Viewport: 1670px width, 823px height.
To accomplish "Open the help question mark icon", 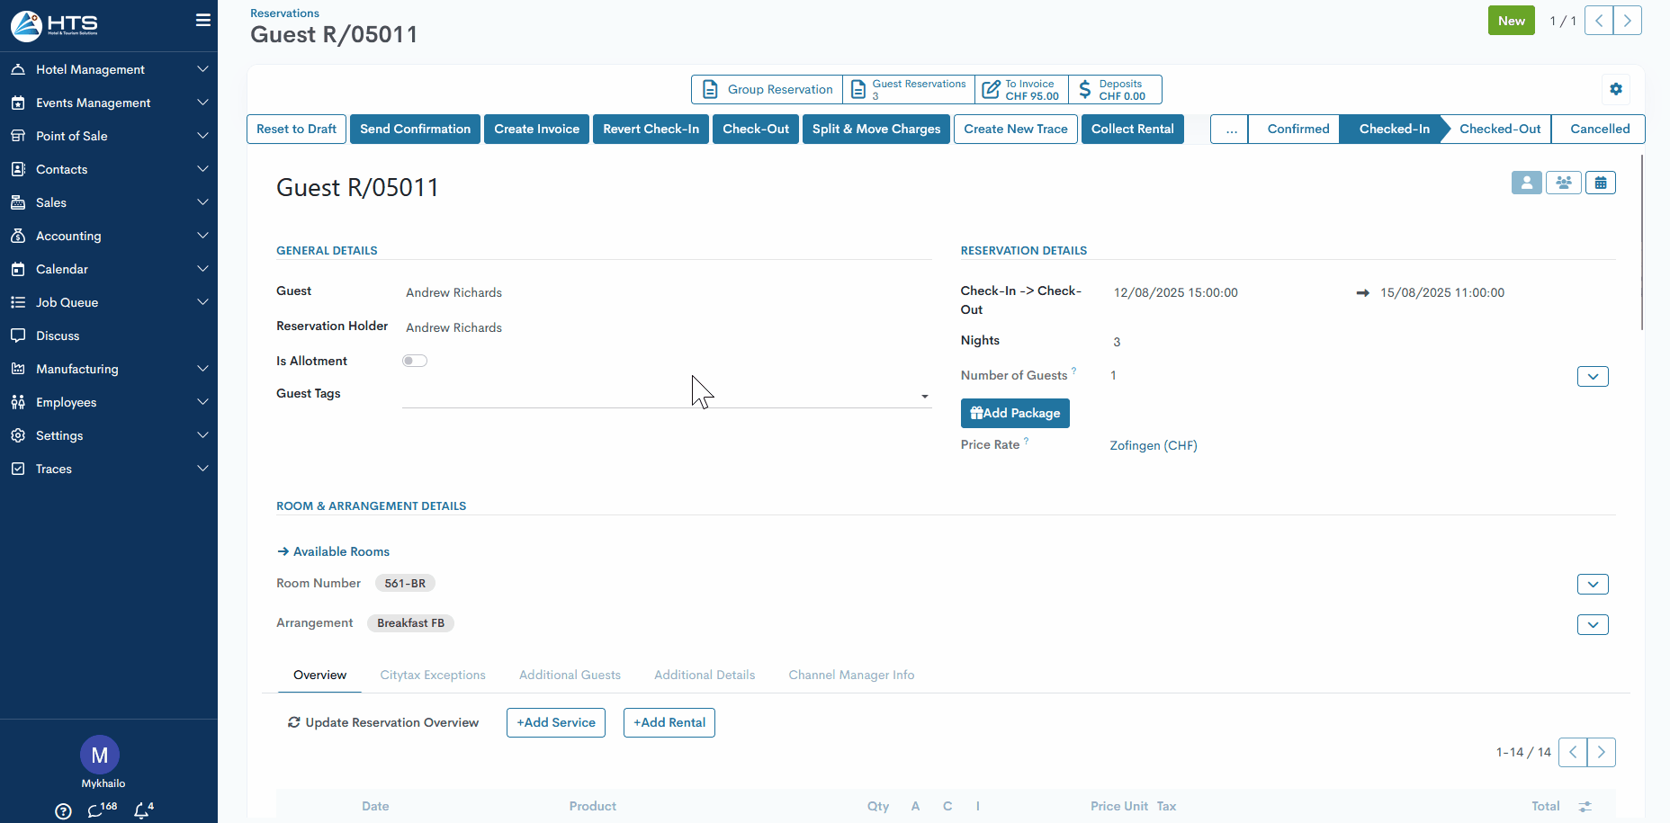I will click(x=63, y=811).
